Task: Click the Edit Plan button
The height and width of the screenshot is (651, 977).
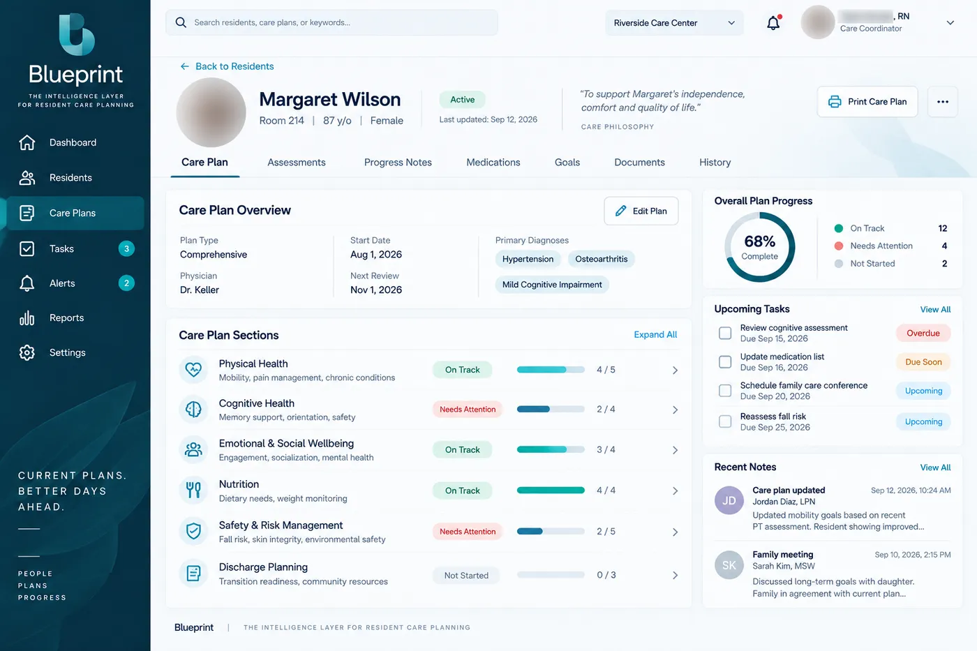Action: tap(641, 211)
